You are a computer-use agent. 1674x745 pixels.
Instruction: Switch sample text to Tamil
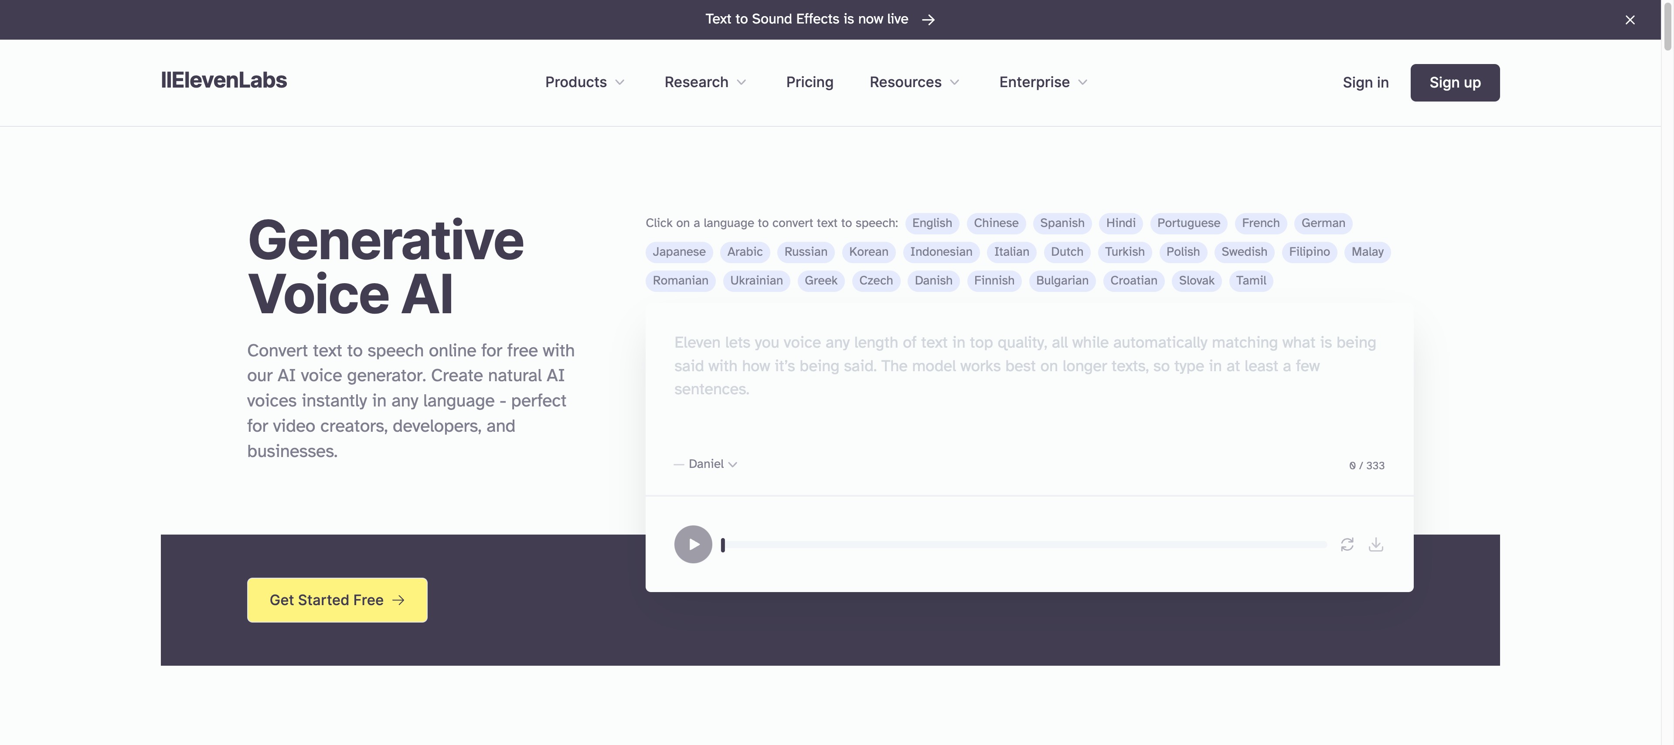pyautogui.click(x=1251, y=281)
